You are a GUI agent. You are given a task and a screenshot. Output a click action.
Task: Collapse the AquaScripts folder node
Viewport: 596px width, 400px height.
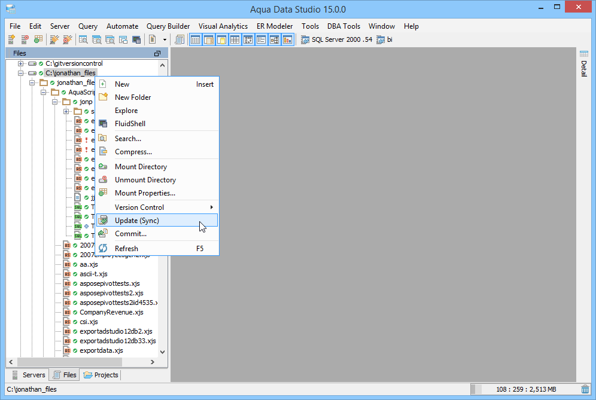[43, 92]
